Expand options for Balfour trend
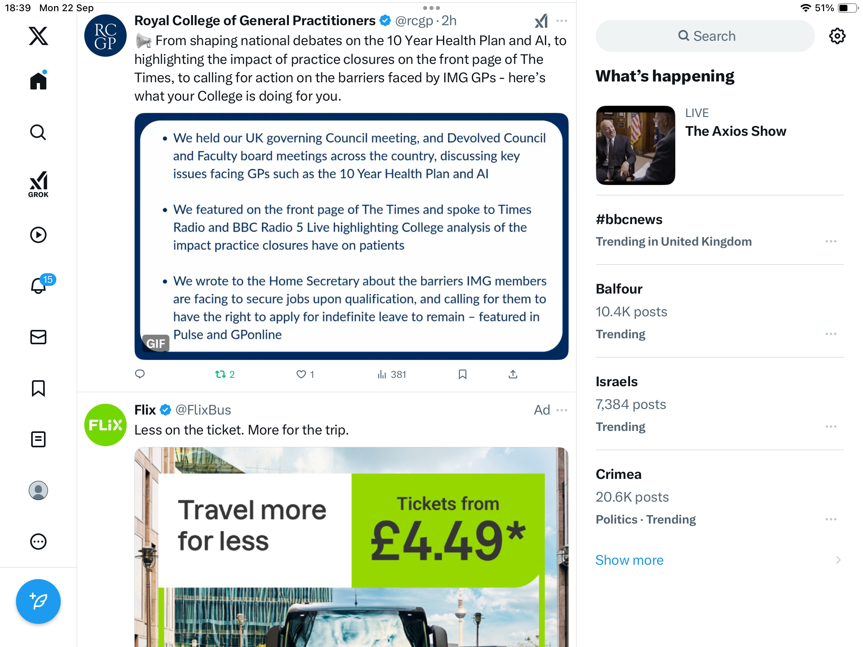 [x=831, y=334]
